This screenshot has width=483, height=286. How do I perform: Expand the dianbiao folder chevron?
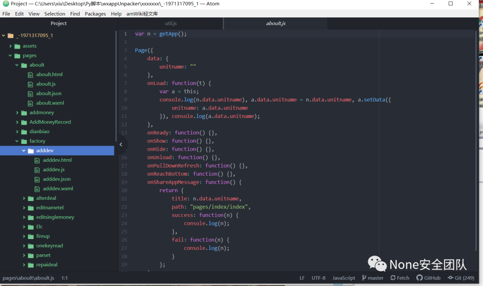point(17,131)
